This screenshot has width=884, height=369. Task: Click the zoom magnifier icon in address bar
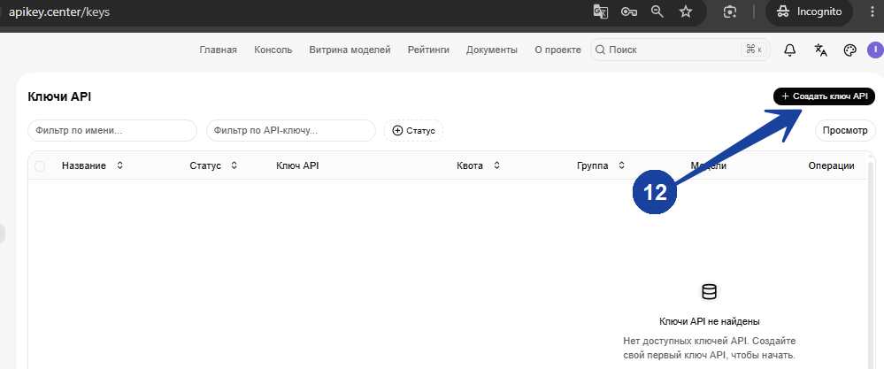coord(657,12)
